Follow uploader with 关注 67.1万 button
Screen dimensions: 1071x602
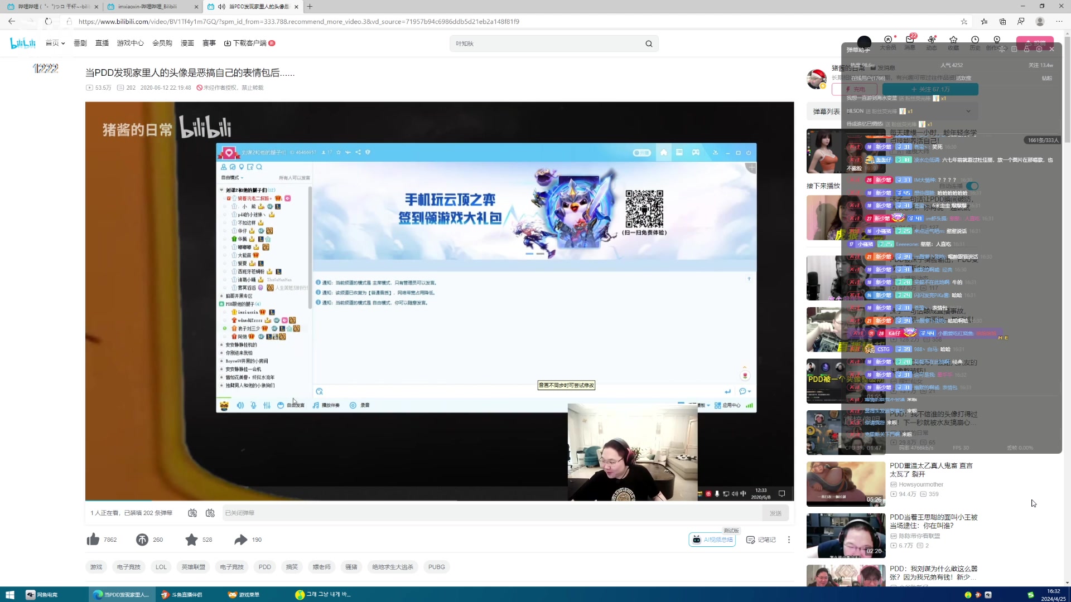(930, 89)
